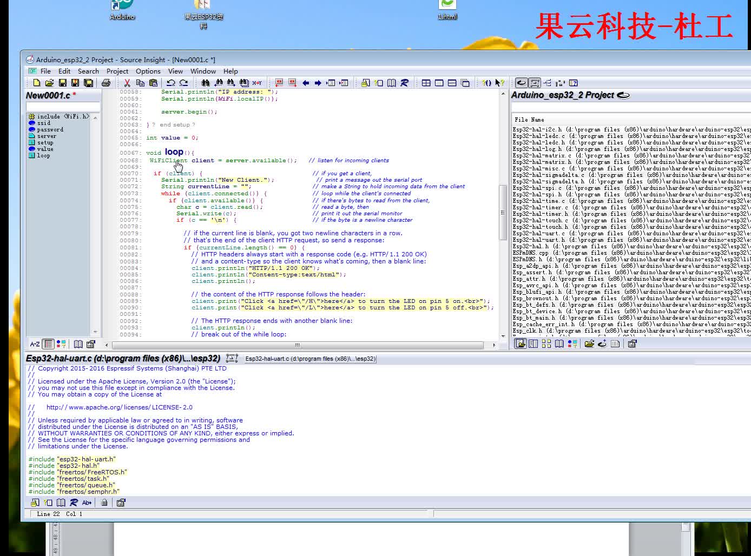Click the Search binoculars icon

(x=205, y=83)
